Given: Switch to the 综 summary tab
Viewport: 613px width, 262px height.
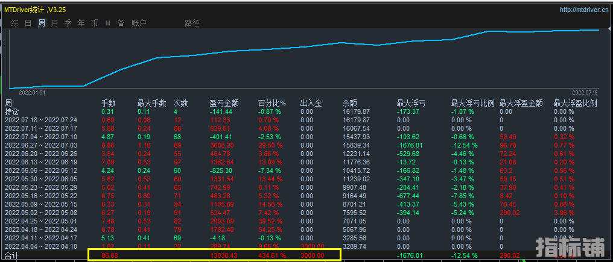Looking at the screenshot, I should coord(14,23).
